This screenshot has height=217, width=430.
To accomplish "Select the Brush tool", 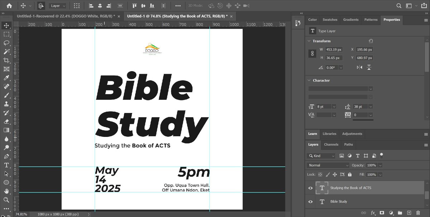I will pyautogui.click(x=6, y=95).
